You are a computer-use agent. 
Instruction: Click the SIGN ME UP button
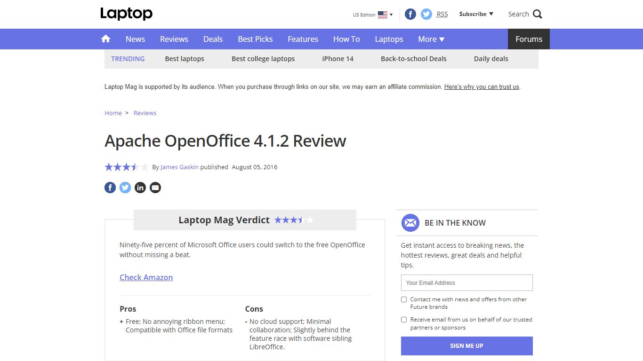[x=467, y=346]
